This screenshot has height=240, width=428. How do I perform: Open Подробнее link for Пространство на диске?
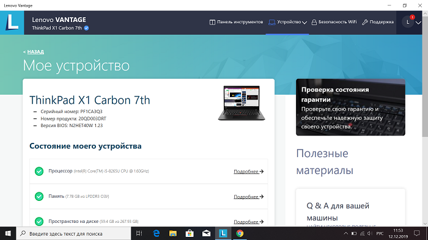248,222
